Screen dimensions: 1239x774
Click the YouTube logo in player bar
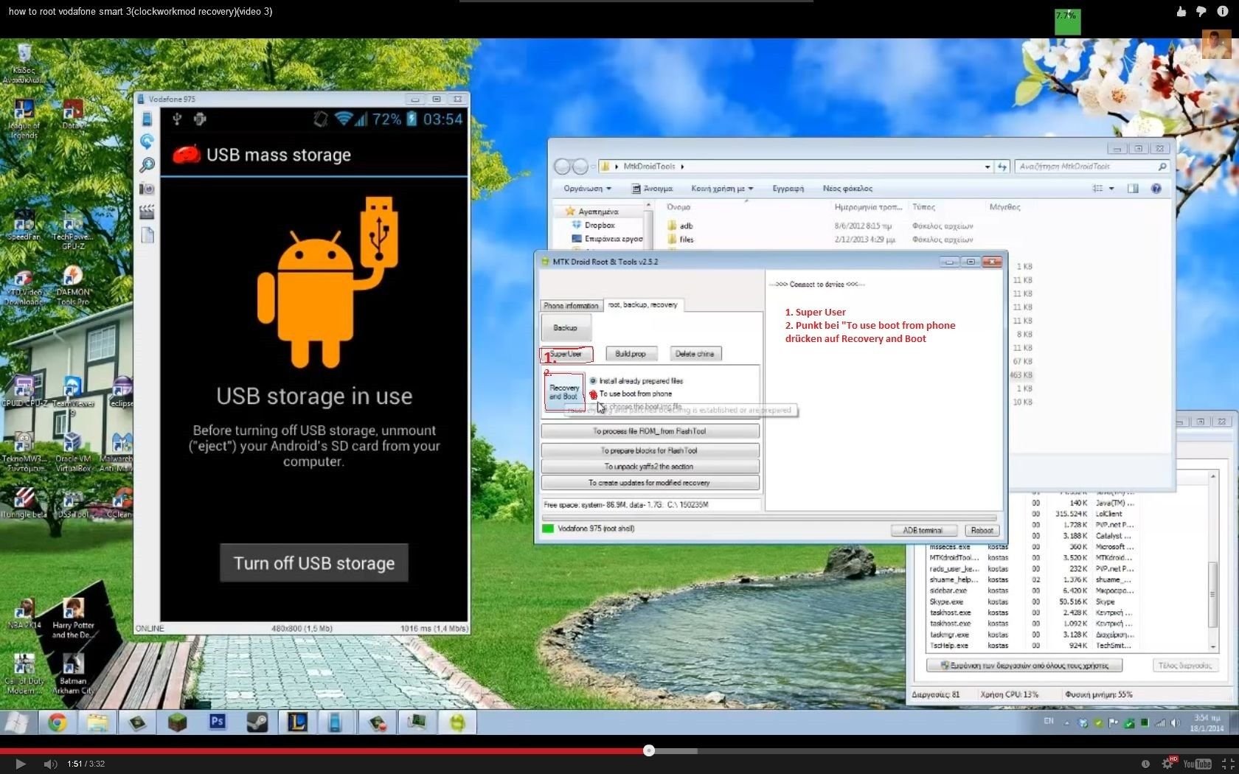pyautogui.click(x=1197, y=764)
